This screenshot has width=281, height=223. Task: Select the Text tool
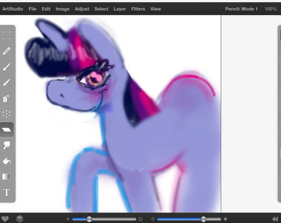point(7,192)
